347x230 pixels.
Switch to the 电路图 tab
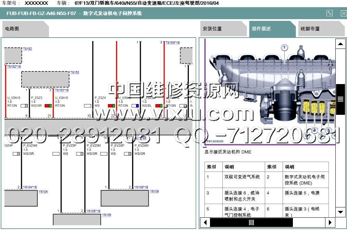click(x=12, y=29)
